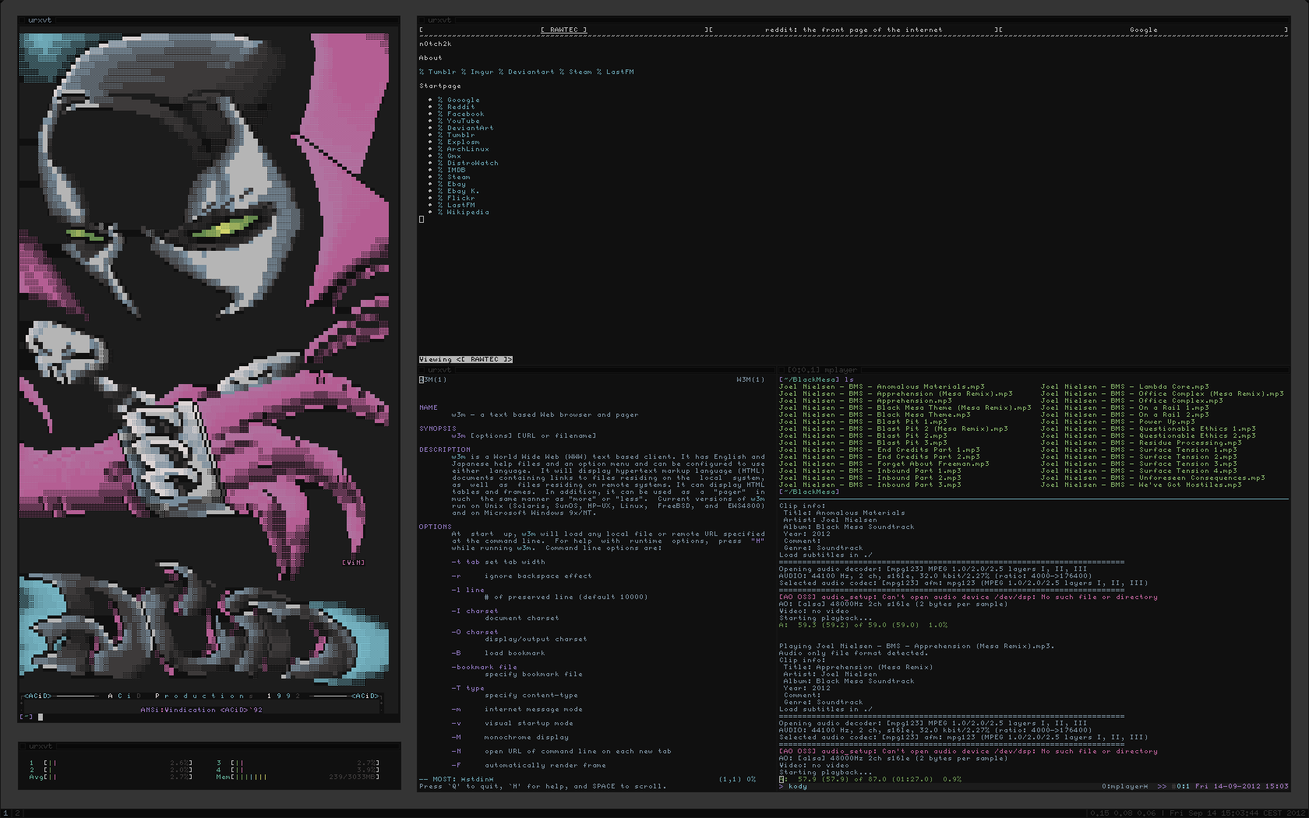Switch to workspace 2 in the bottom bar

16,813
